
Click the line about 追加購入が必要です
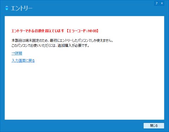(50, 46)
